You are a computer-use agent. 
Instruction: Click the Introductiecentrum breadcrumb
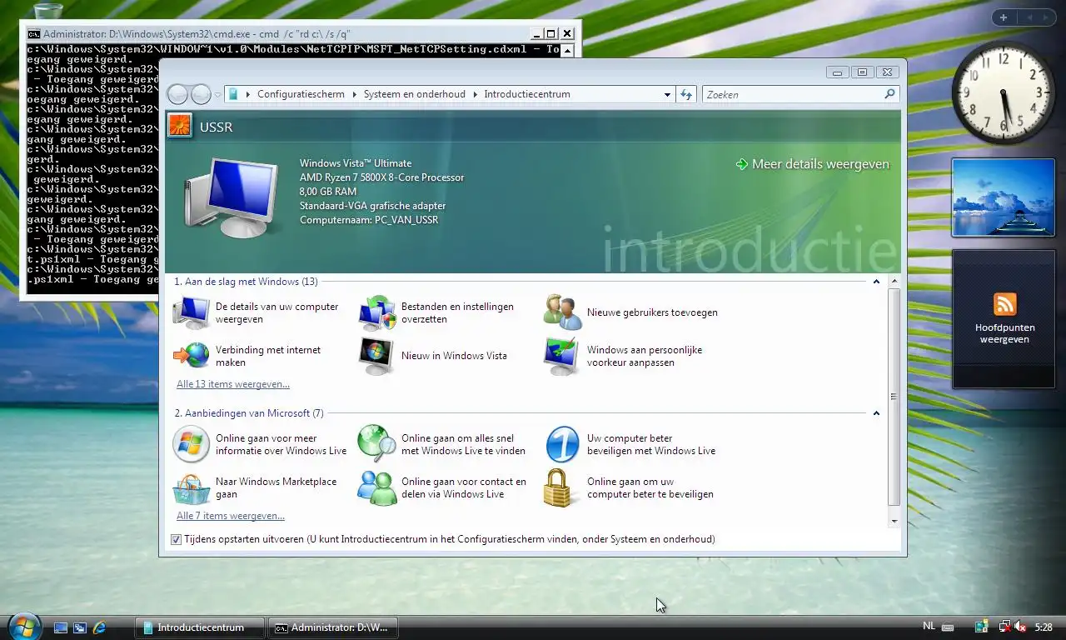[527, 94]
